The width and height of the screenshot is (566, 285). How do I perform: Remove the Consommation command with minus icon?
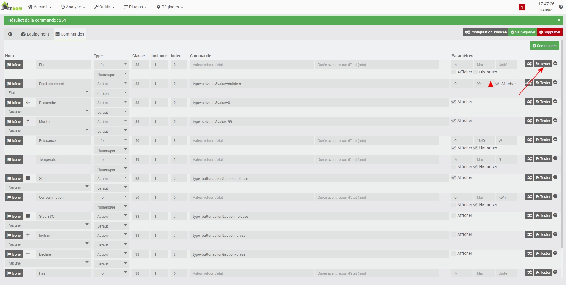pos(555,196)
